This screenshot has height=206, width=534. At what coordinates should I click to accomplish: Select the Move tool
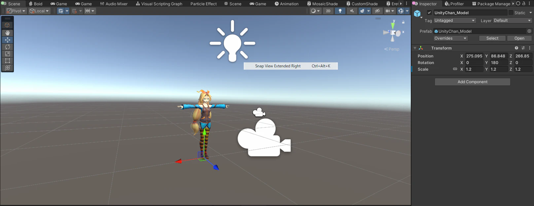[x=7, y=40]
